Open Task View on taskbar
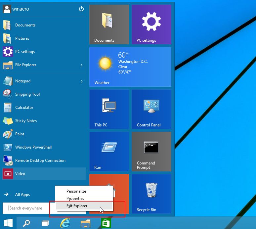Screen dimensions: 256x229 click(45, 223)
